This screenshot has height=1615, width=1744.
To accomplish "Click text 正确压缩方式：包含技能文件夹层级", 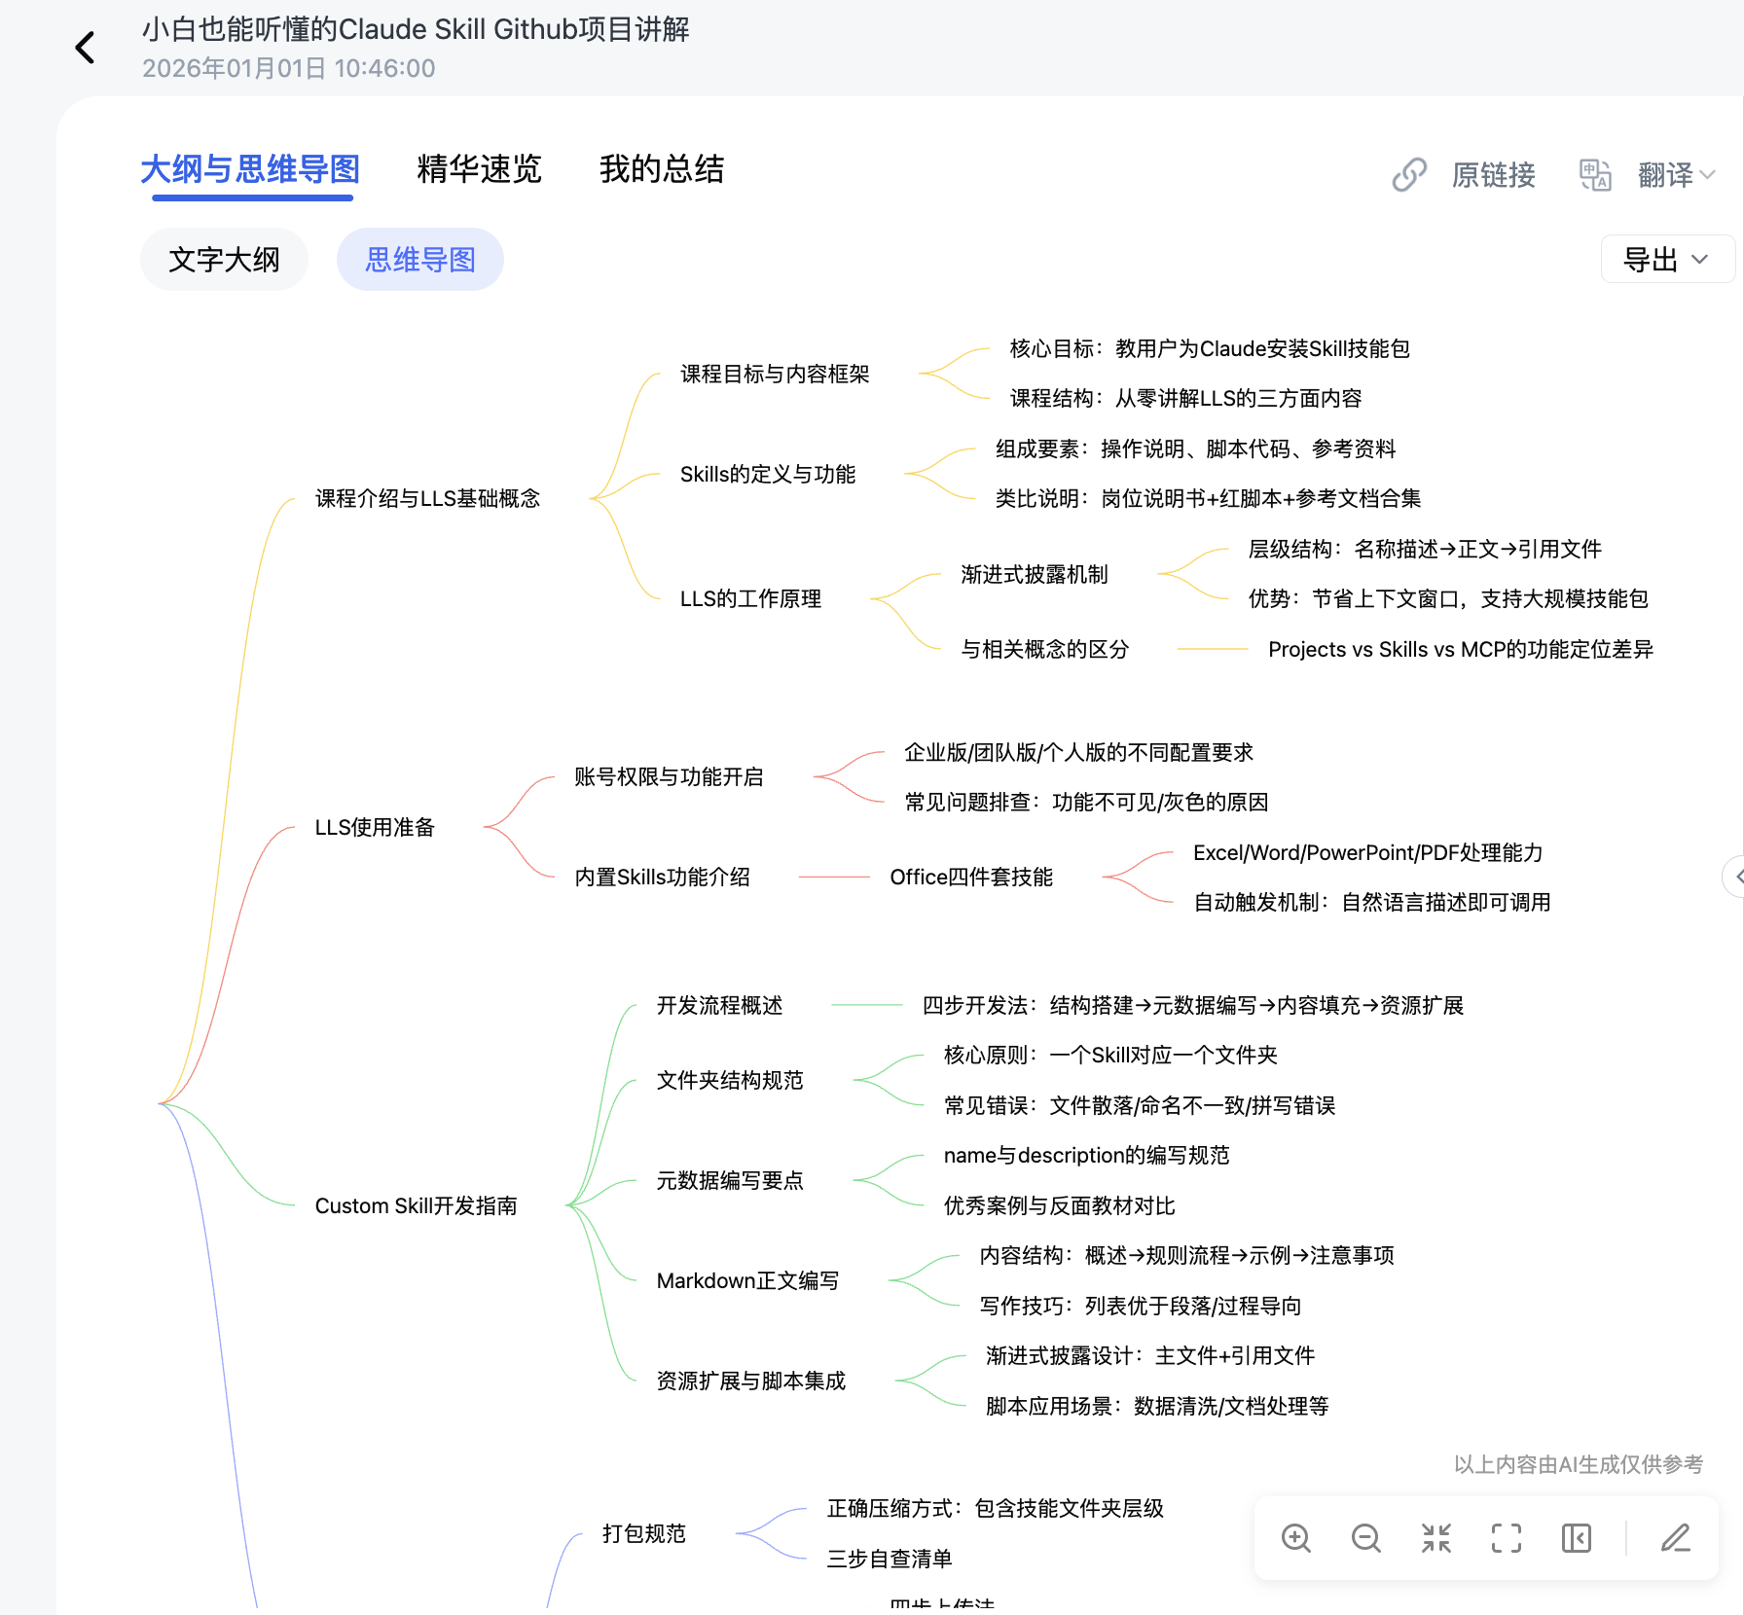I will point(995,1508).
